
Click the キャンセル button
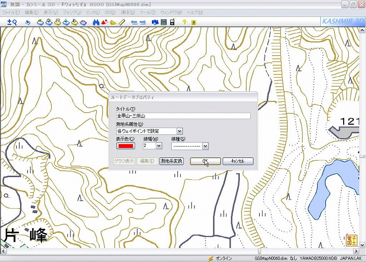pos(238,161)
